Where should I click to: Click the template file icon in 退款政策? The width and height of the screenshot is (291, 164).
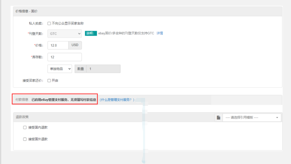(x=219, y=118)
